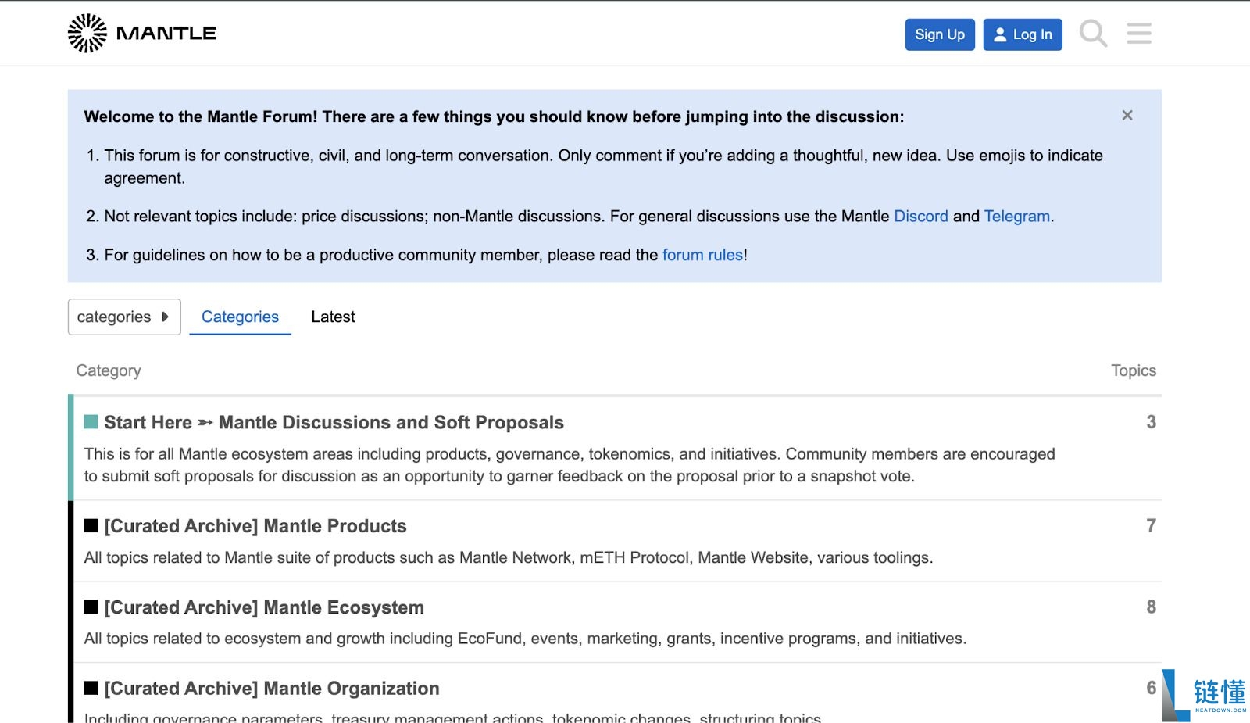Click the Category column header
Viewport: 1250px width, 723px height.
click(x=109, y=370)
